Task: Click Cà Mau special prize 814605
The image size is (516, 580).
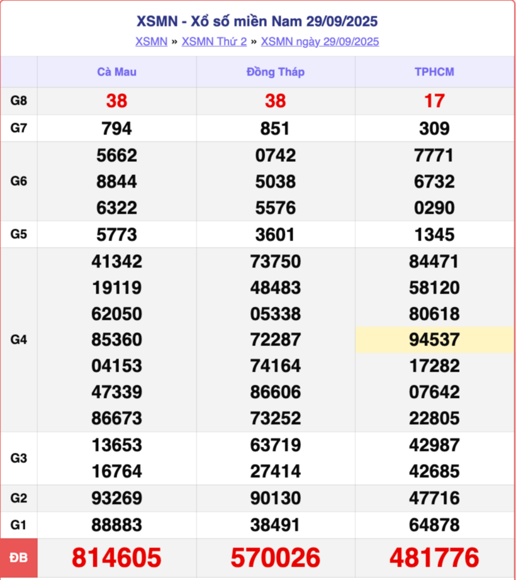Action: tap(116, 558)
